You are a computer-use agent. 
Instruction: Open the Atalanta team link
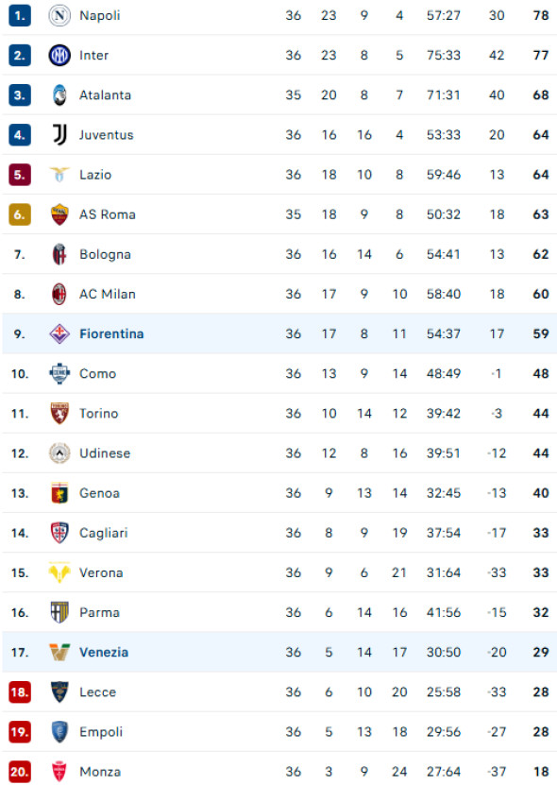105,95
